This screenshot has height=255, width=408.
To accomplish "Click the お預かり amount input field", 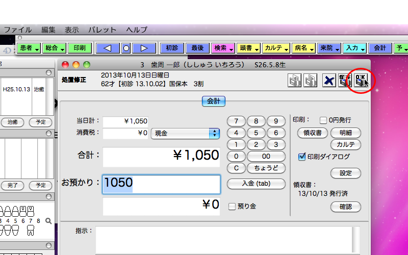I will tap(162, 184).
